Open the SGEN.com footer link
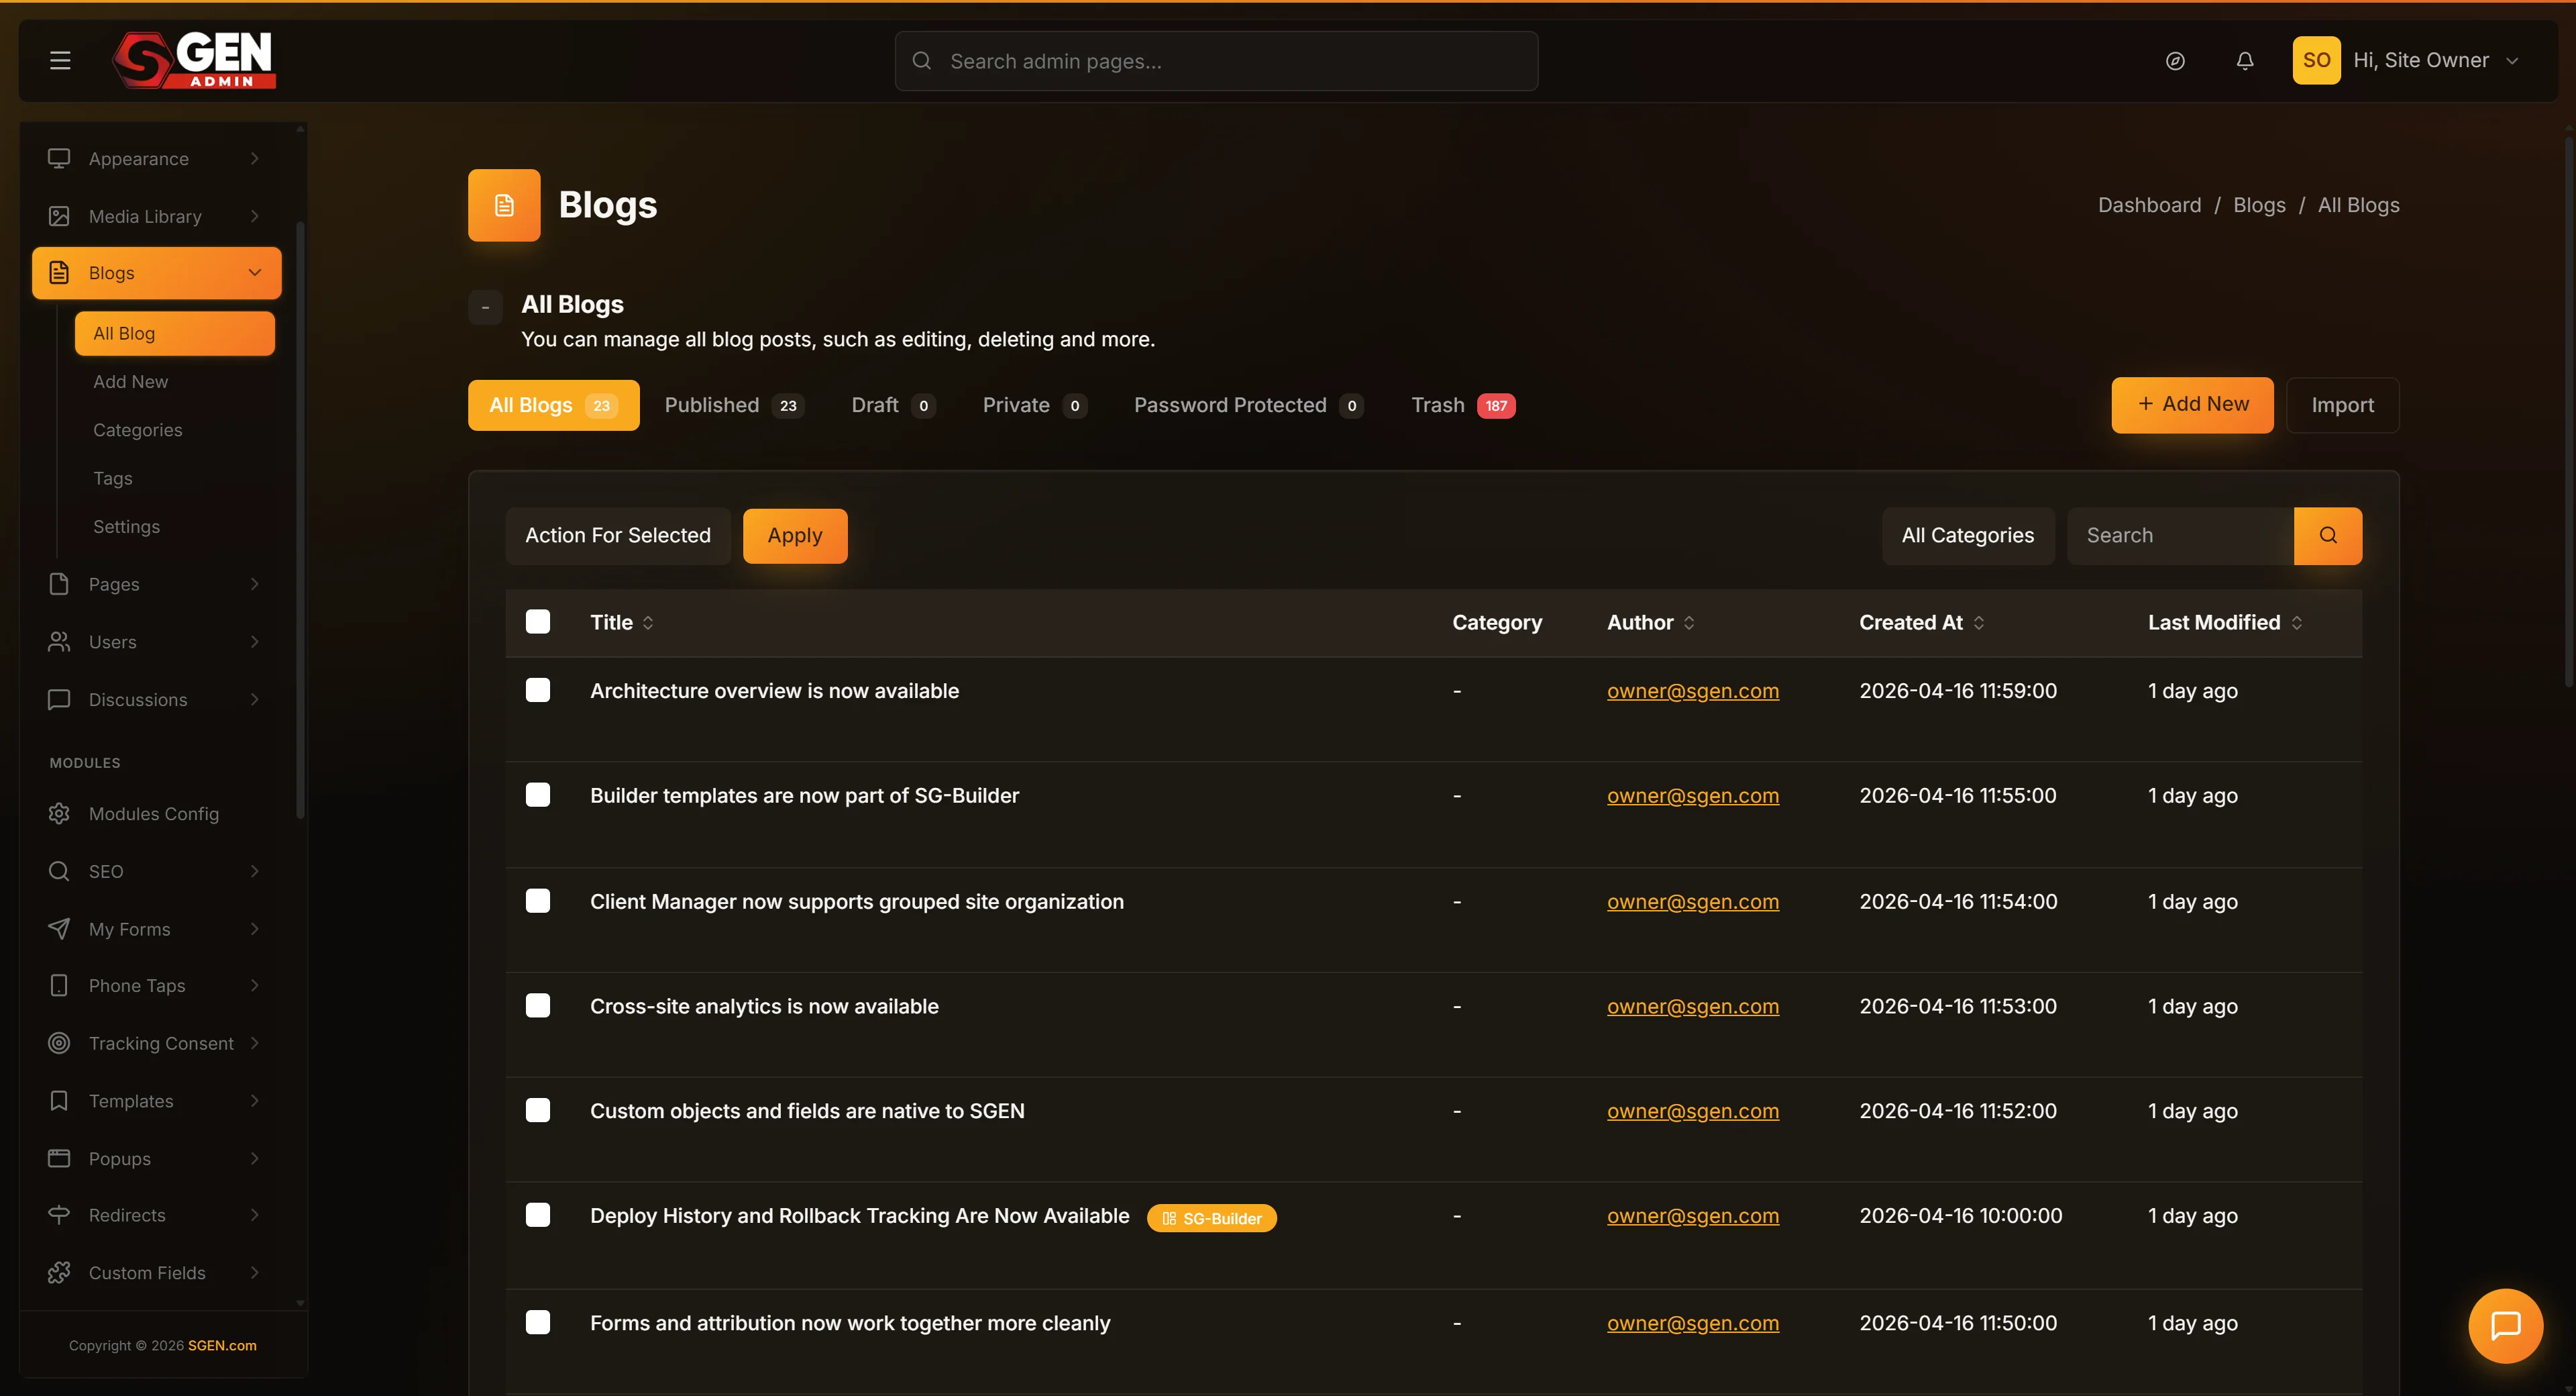Screen dimensions: 2576x1396 click(x=222, y=1345)
